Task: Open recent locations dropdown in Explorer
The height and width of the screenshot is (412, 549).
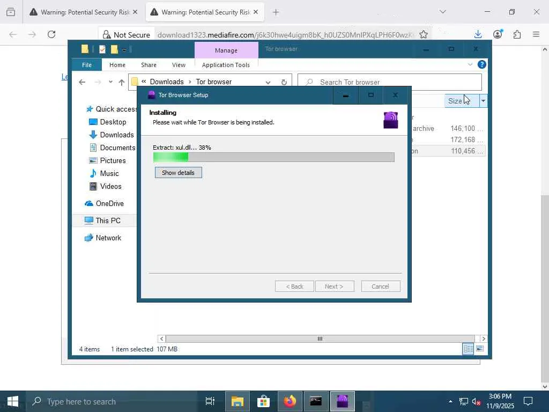Action: pos(110,82)
